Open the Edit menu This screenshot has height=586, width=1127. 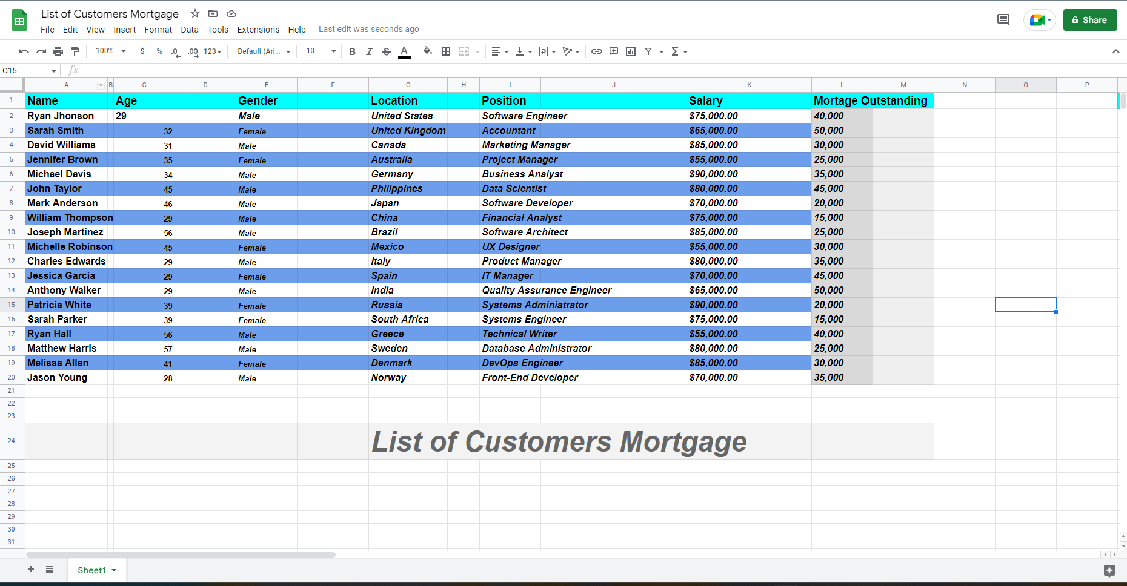coord(70,30)
